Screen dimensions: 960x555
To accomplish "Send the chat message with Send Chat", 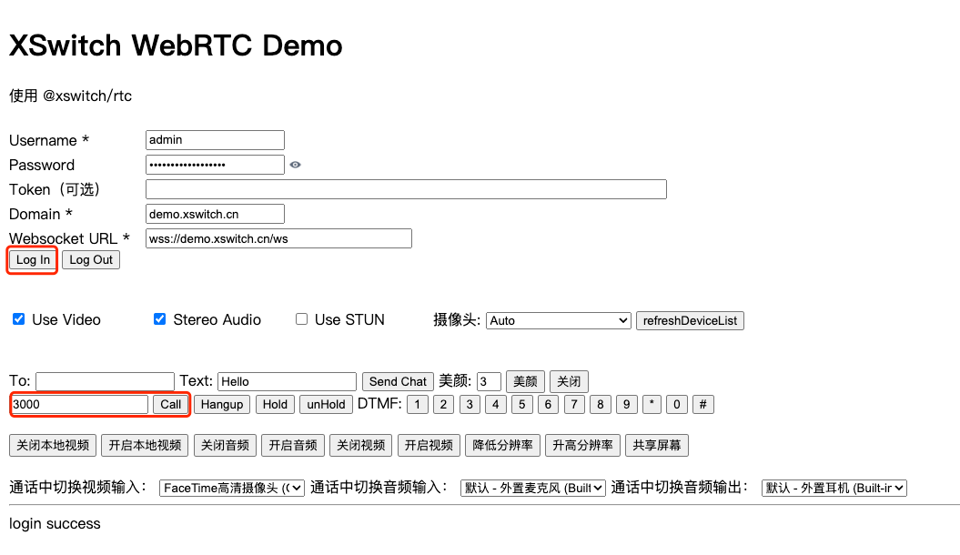I will pyautogui.click(x=398, y=381).
